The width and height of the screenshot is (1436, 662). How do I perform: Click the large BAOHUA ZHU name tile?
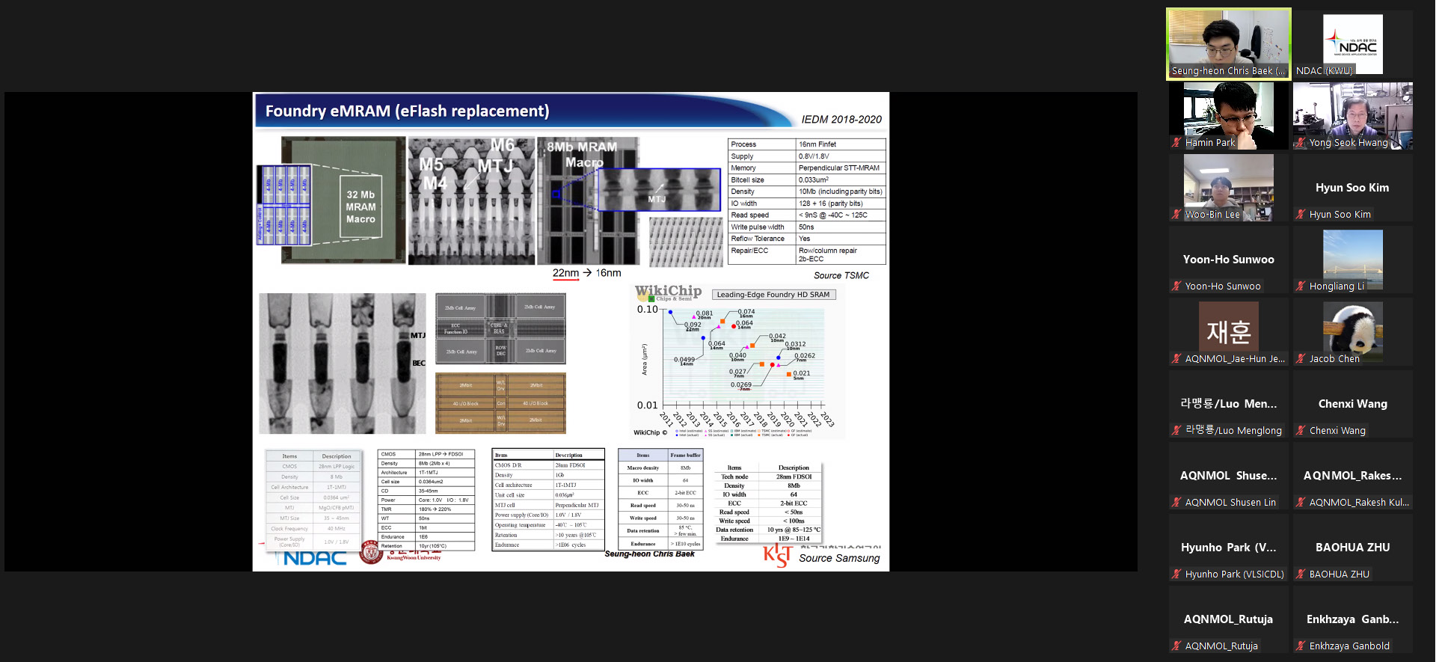click(1353, 548)
